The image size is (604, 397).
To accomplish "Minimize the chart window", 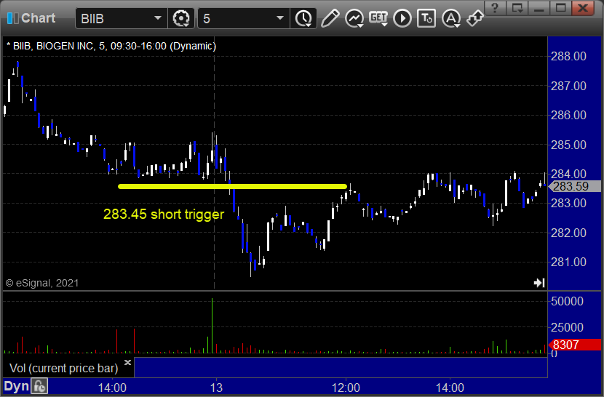I will (539, 8).
